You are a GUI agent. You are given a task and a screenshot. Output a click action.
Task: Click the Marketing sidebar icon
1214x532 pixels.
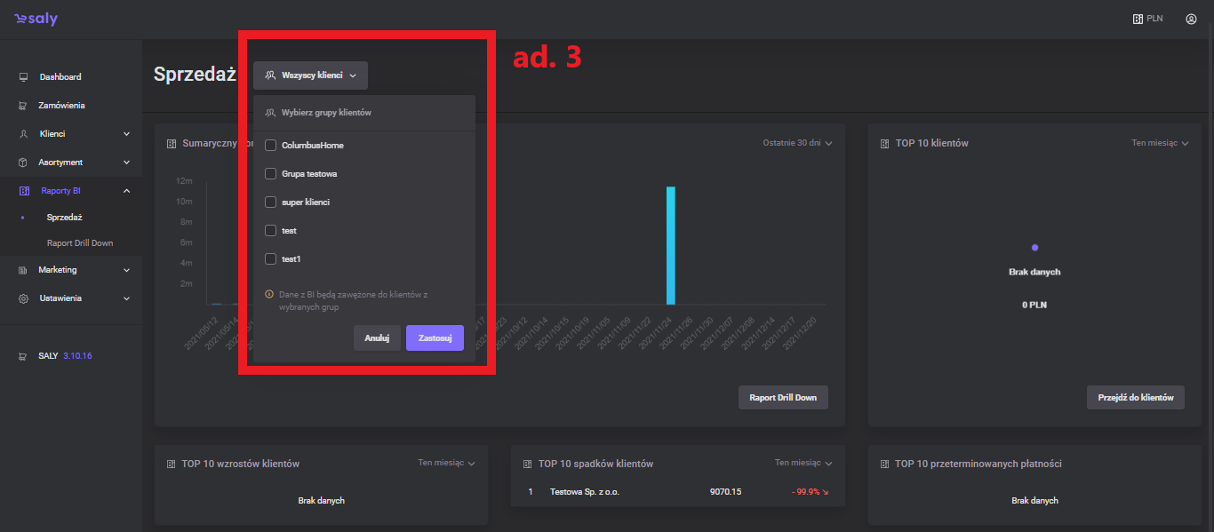[24, 270]
